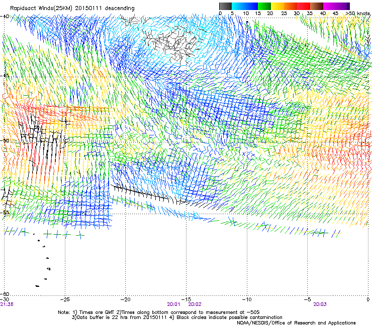Click the '>50 knots' legend label
Image resolution: width=372 pixels, height=326 pixels.
(x=357, y=14)
